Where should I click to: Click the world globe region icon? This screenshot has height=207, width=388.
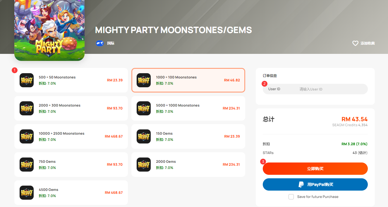tap(100, 43)
